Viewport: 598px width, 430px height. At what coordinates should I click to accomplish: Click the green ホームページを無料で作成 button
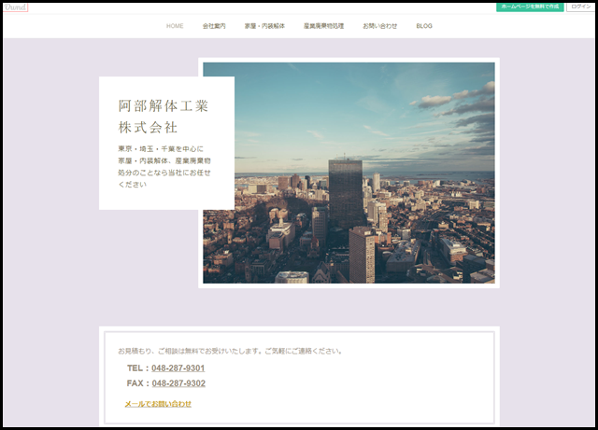530,7
